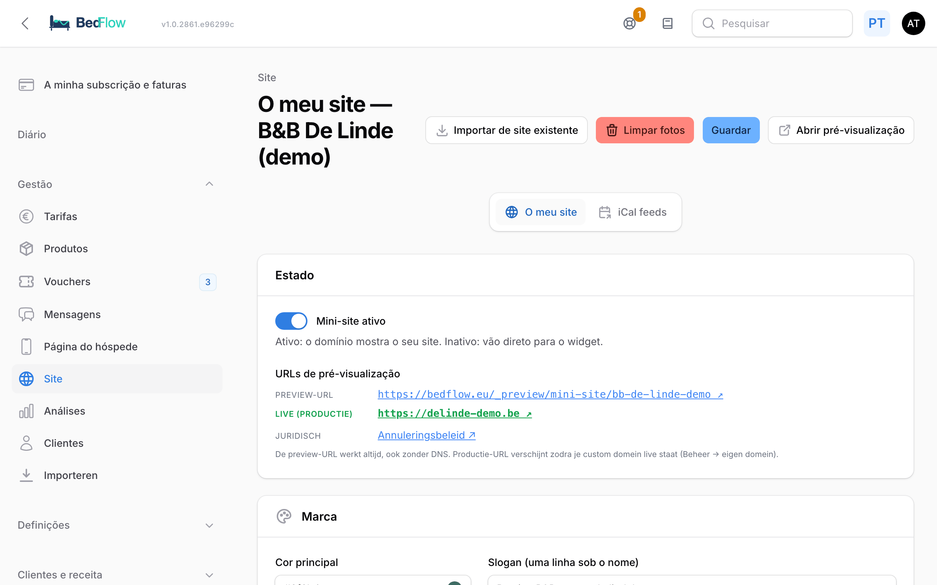This screenshot has height=585, width=937.
Task: Open the PT language selector
Action: click(877, 24)
